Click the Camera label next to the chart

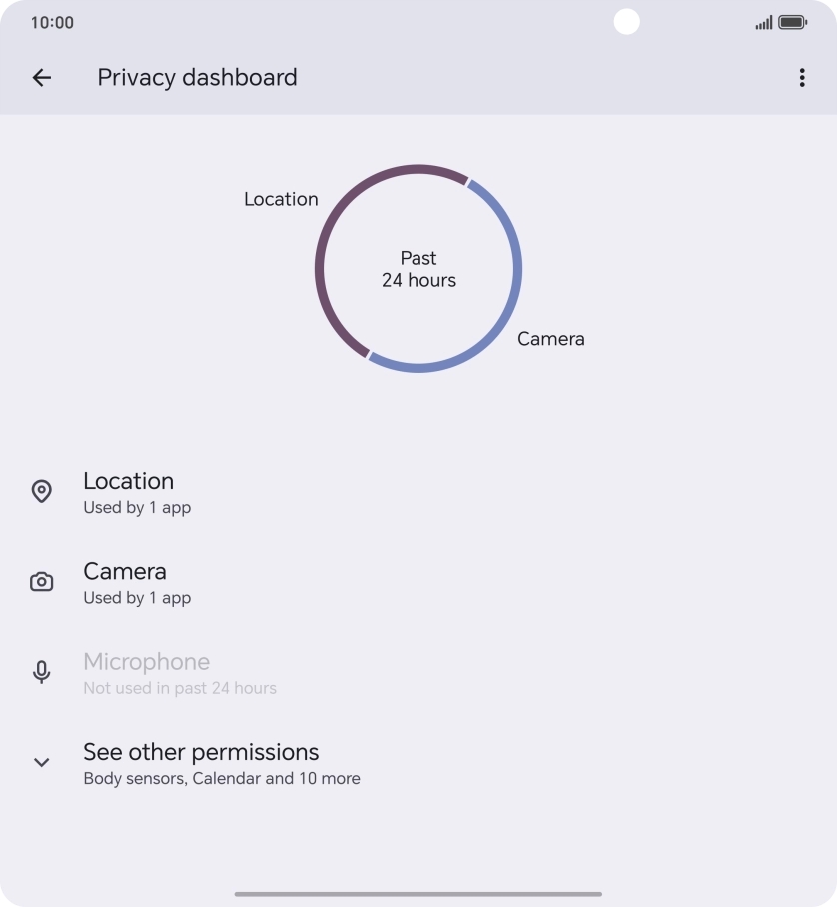click(550, 338)
